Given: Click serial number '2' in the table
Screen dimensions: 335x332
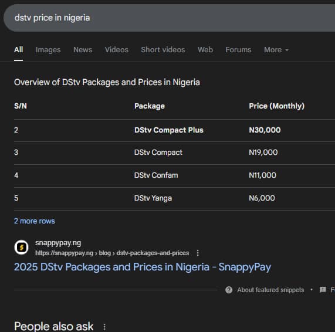Looking at the screenshot, I should click(x=16, y=130).
